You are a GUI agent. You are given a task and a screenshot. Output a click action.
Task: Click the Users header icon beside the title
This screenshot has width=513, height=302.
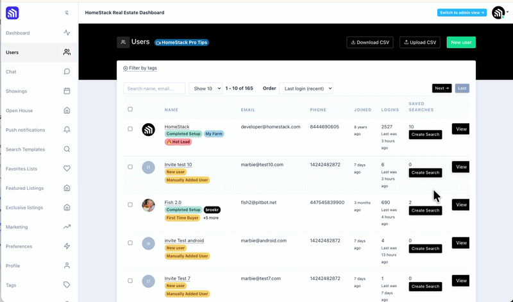coord(123,42)
